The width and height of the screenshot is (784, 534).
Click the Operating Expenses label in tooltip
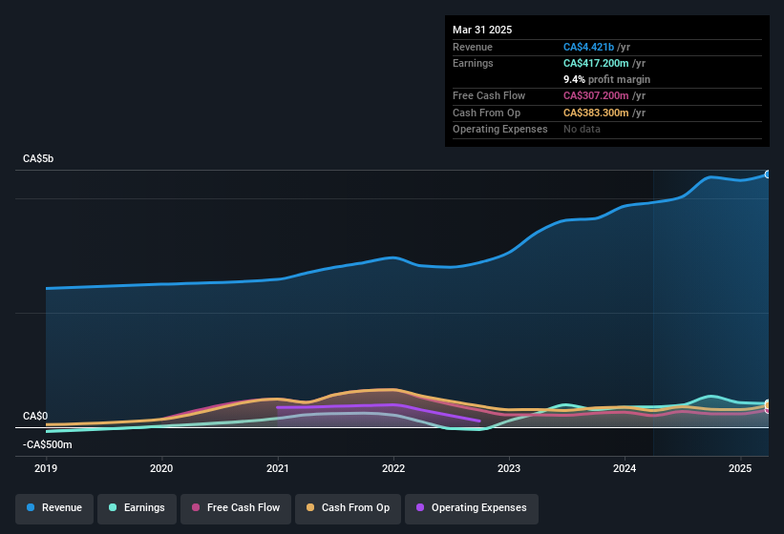coord(500,130)
